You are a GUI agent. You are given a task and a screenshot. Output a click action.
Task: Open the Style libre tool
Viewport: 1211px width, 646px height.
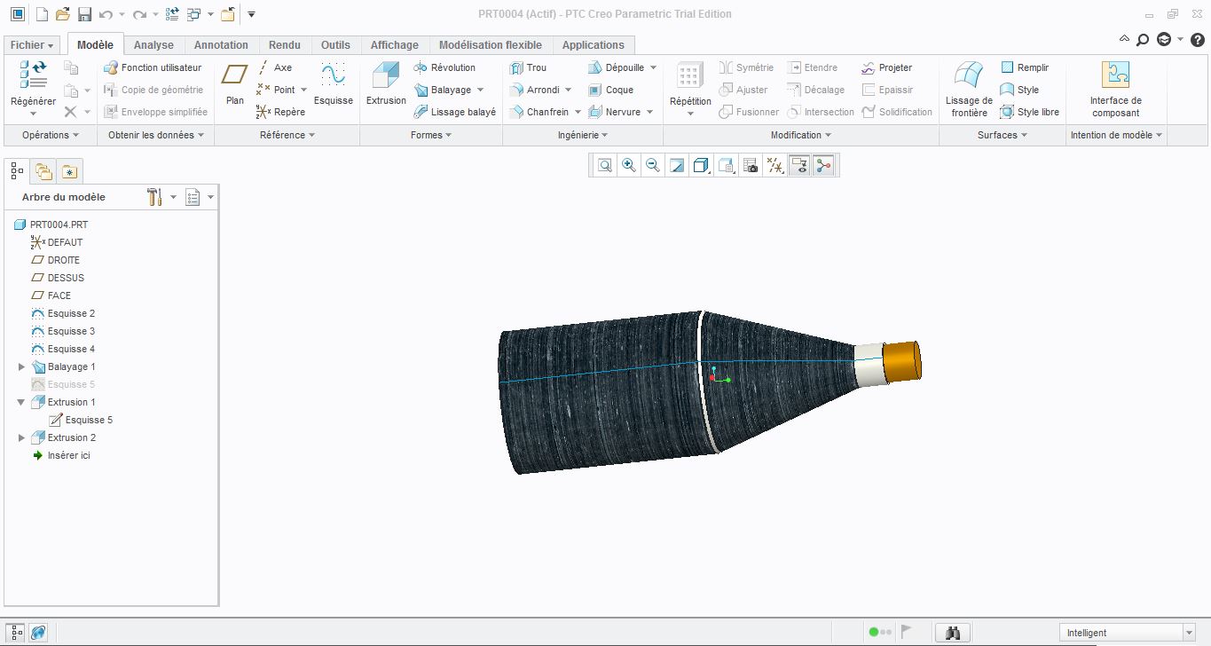tap(1030, 112)
